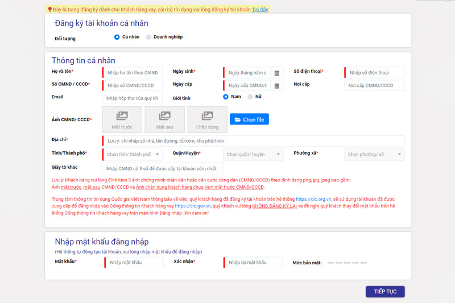Click the Mức bảo mật strength indicator bar
Image resolution: width=455 pixels, height=303 pixels.
(x=348, y=263)
